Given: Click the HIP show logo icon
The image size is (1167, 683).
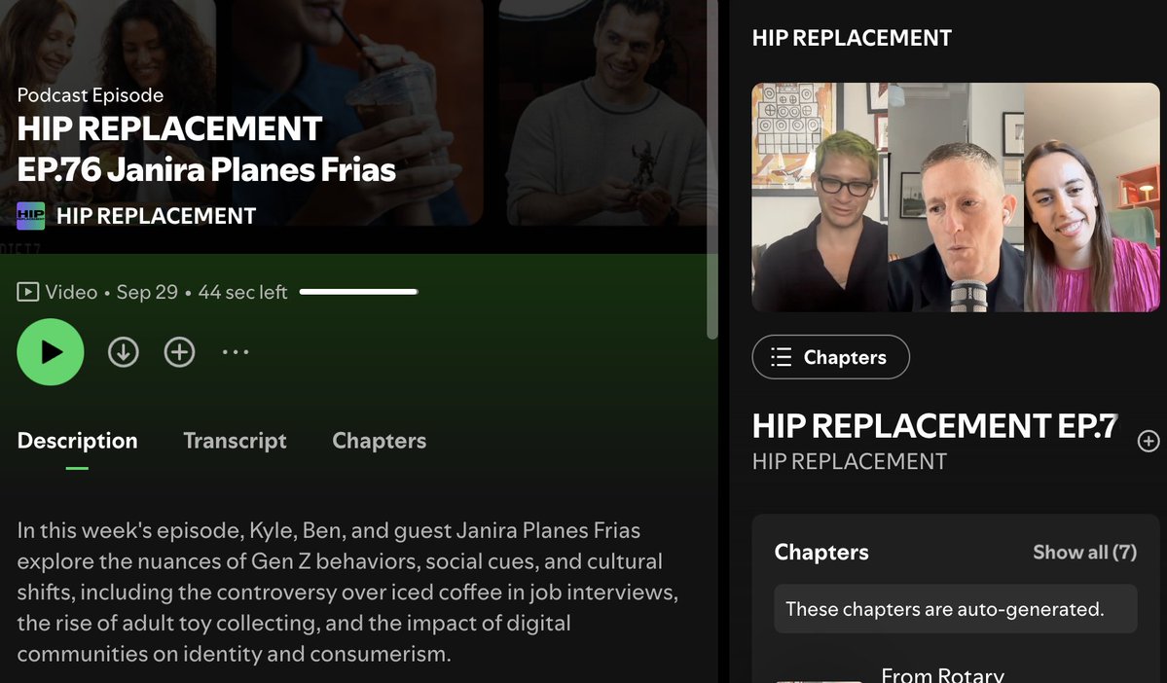Looking at the screenshot, I should pos(30,216).
